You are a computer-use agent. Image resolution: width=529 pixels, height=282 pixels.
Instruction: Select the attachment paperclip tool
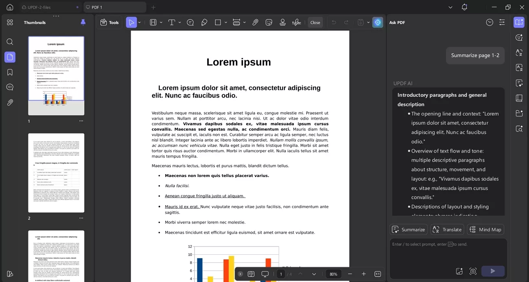pyautogui.click(x=255, y=22)
